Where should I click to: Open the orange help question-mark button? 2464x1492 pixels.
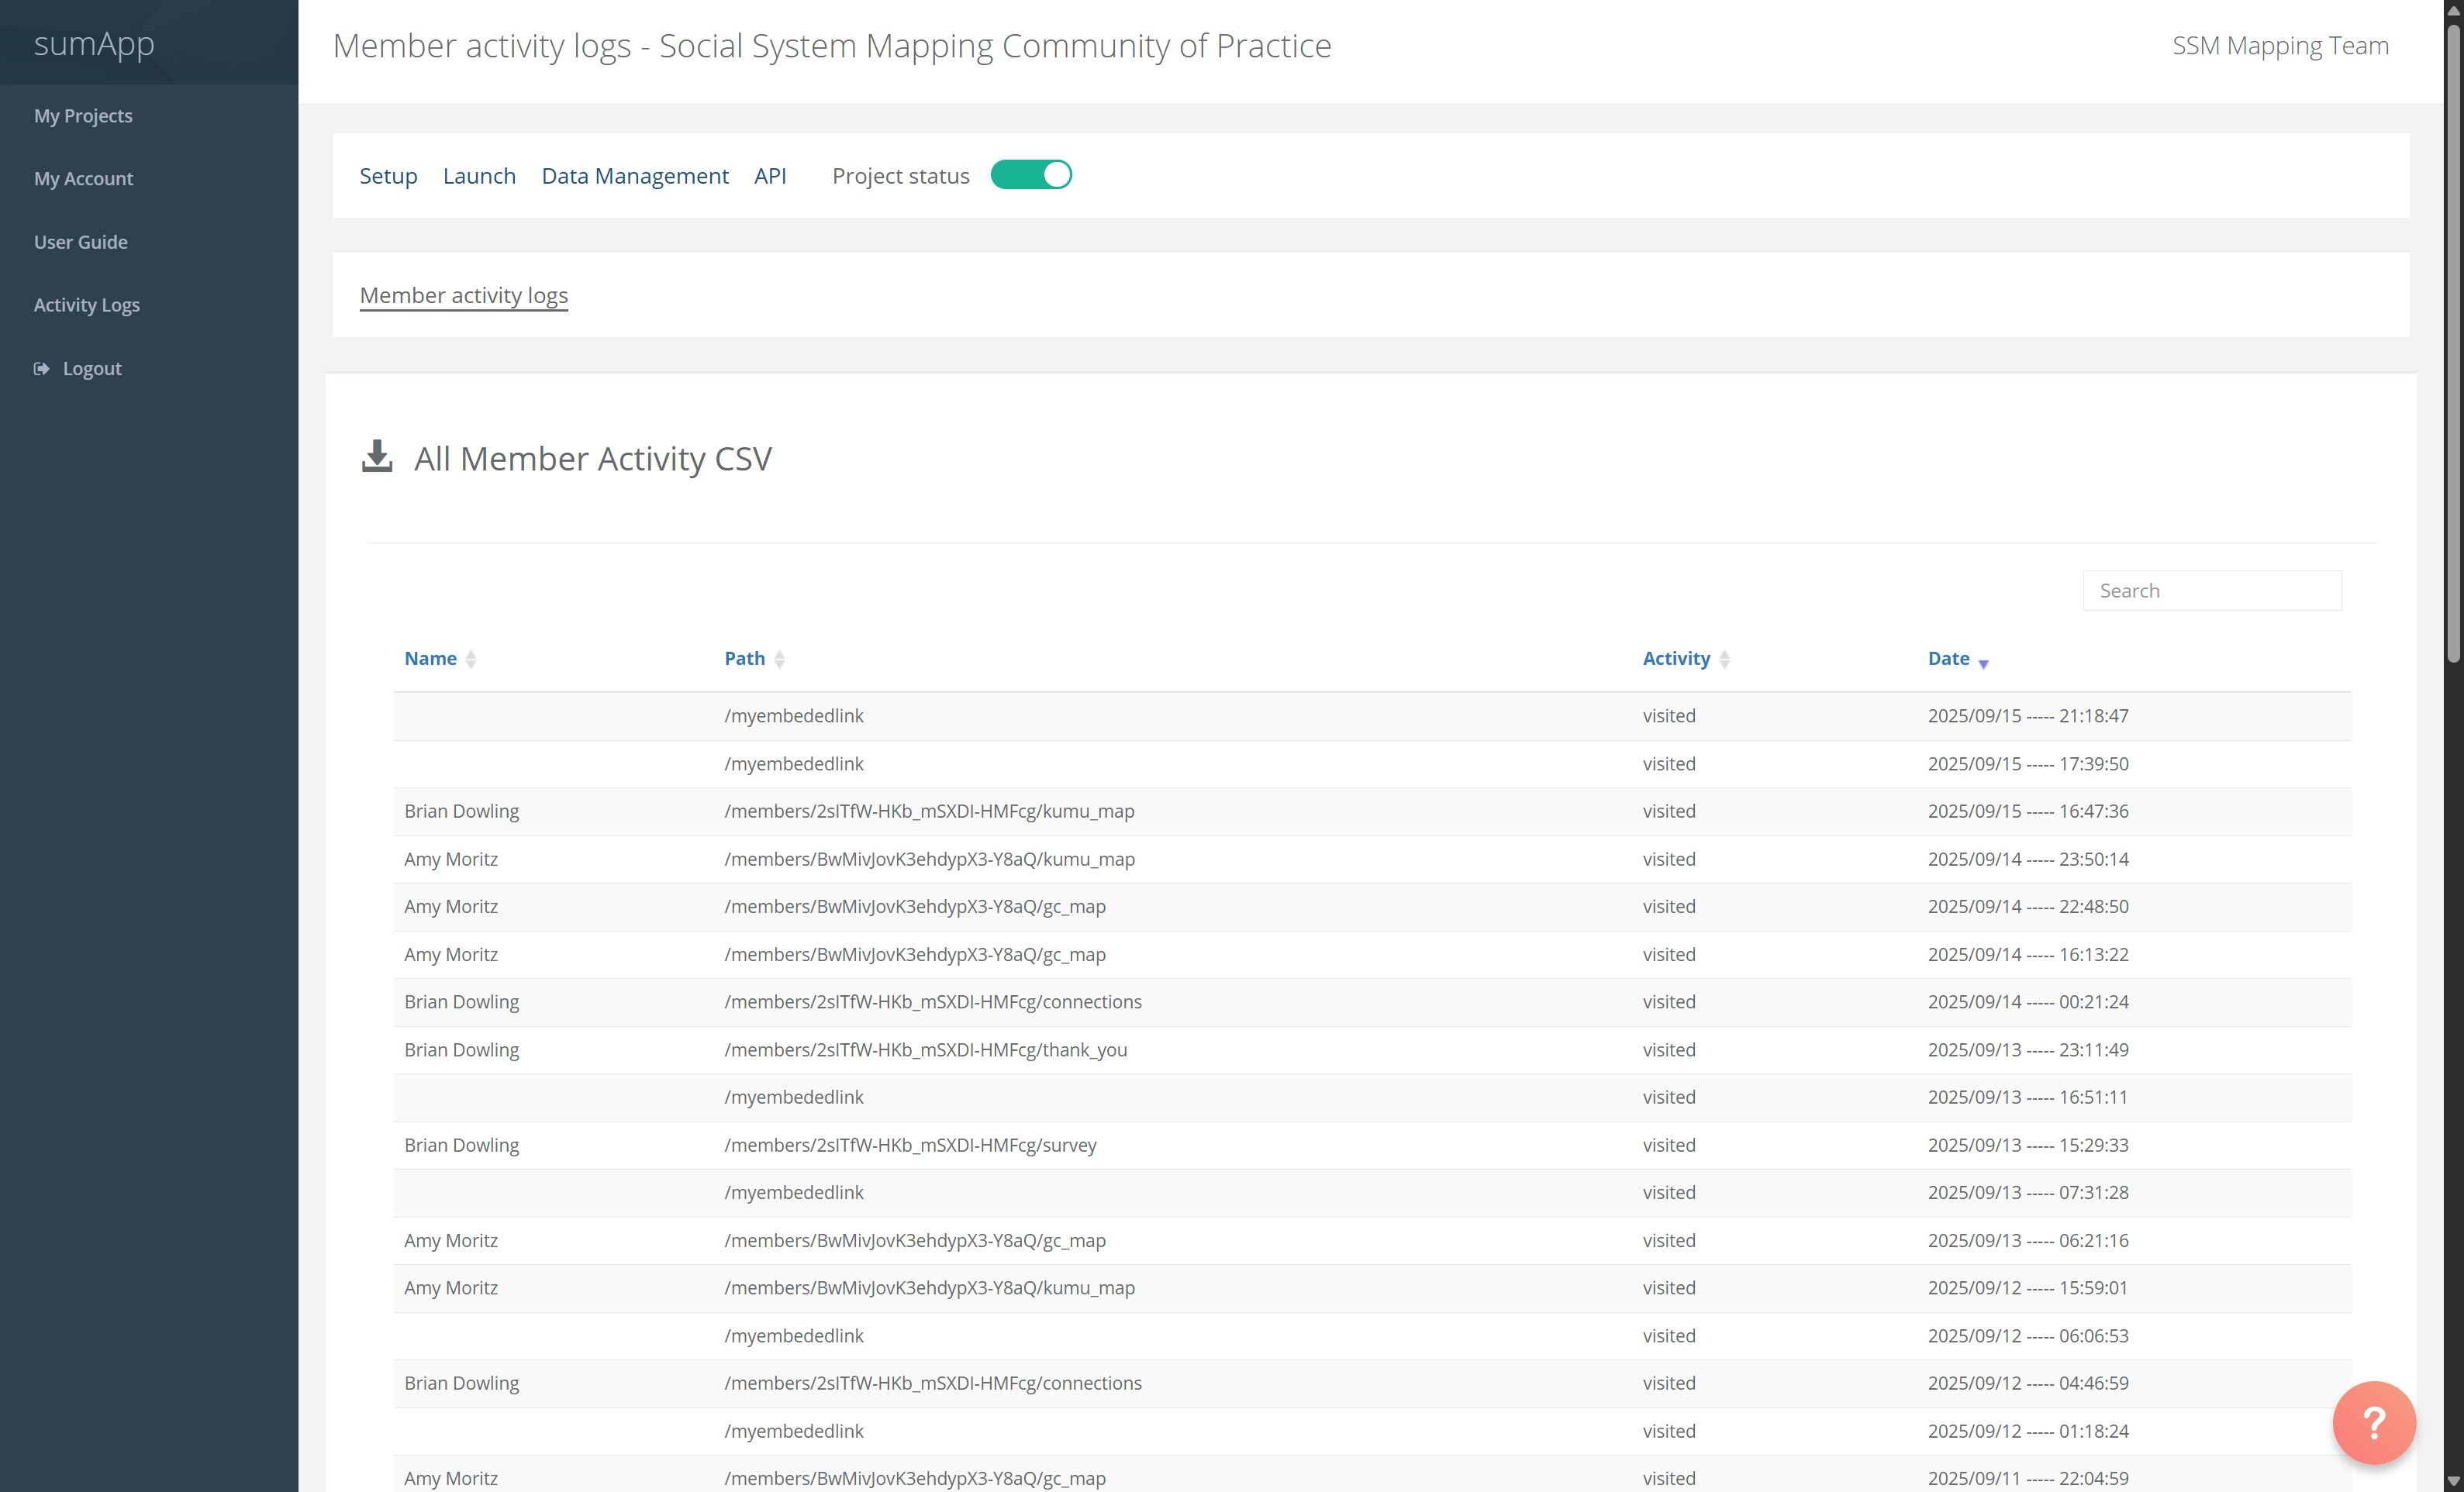pyautogui.click(x=2373, y=1421)
